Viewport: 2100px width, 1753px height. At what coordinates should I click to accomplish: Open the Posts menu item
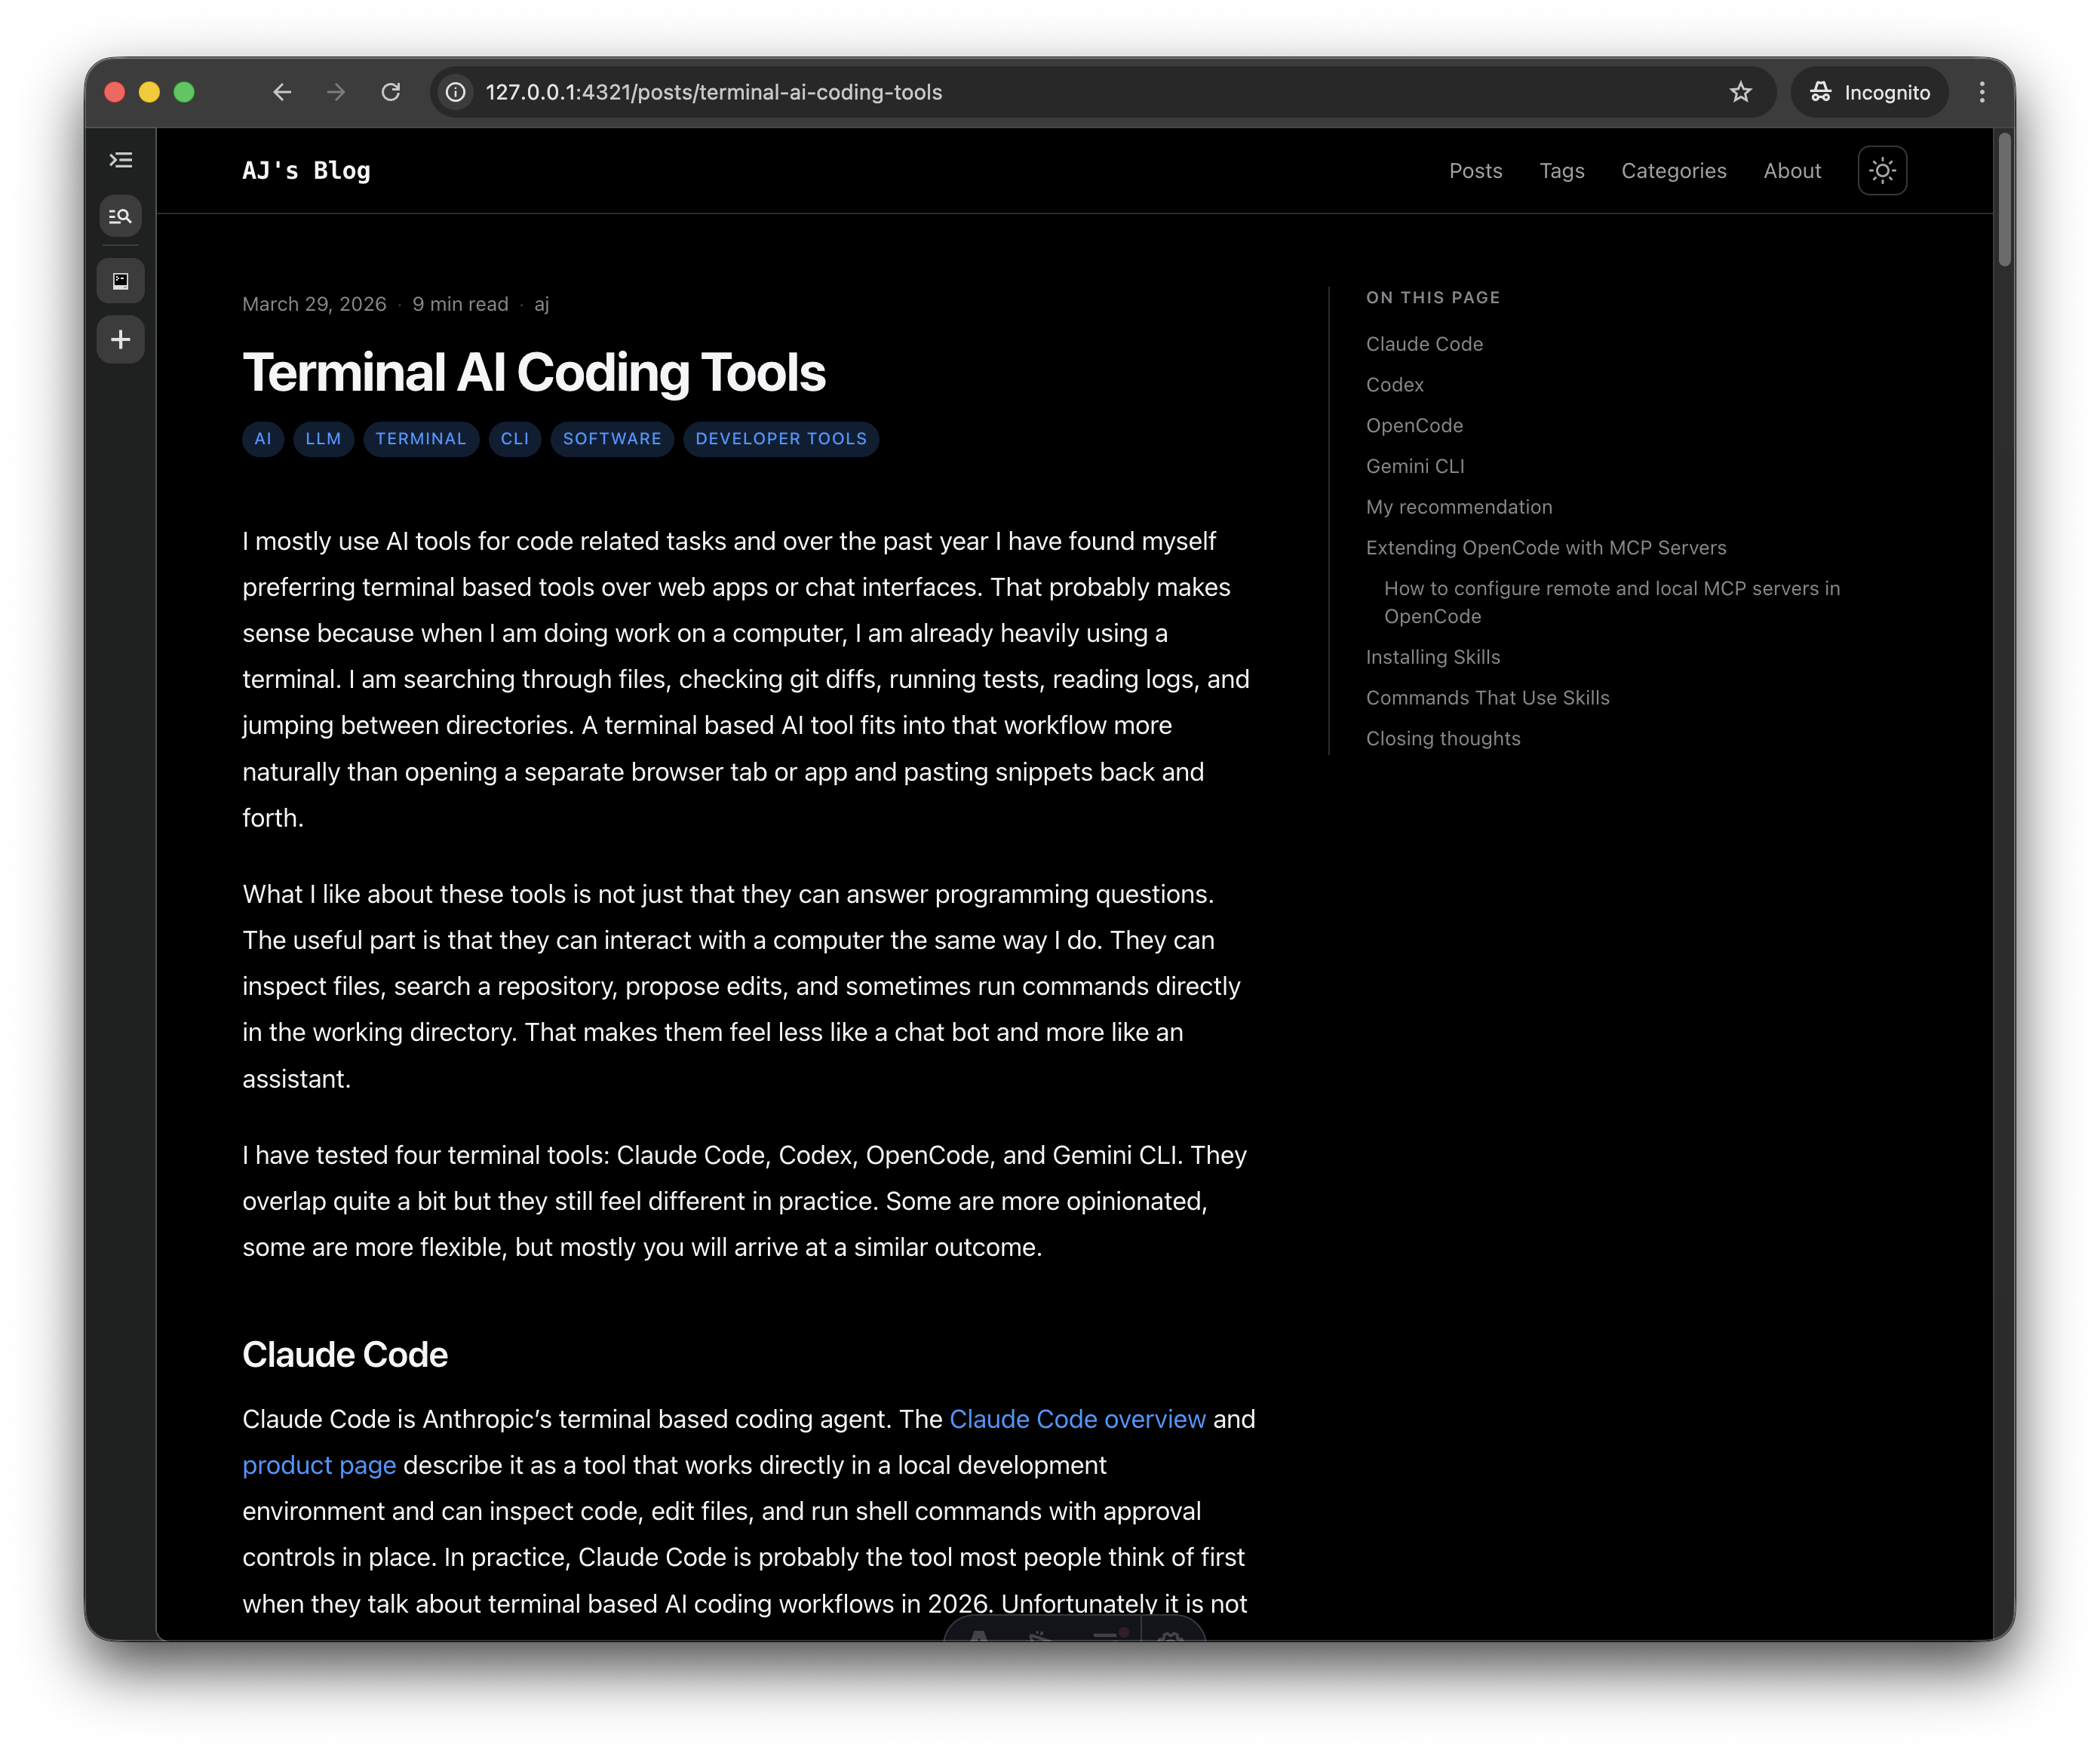point(1475,171)
